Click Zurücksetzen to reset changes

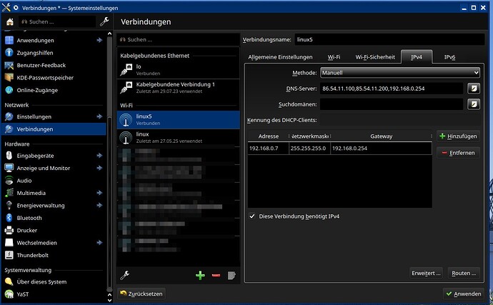point(141,294)
